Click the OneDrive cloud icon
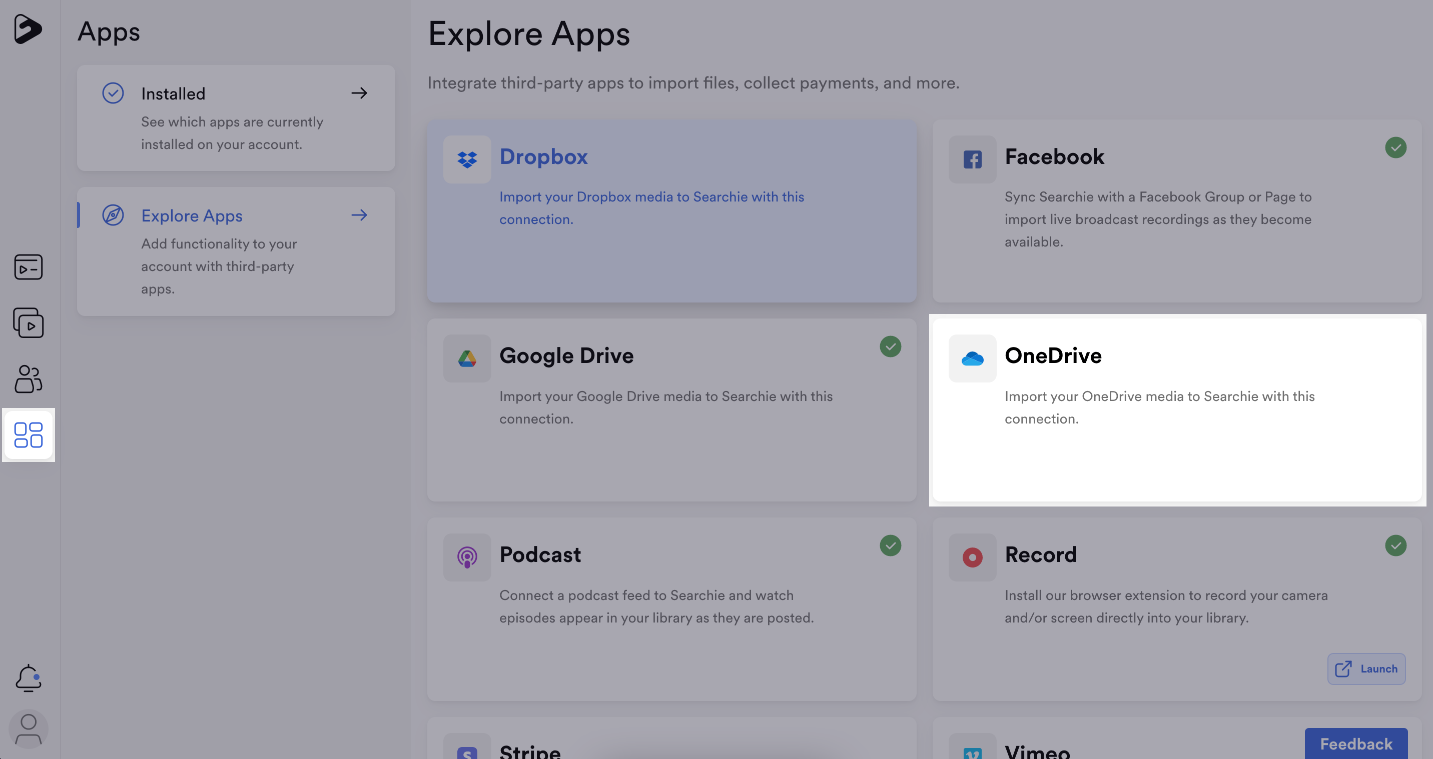 click(972, 358)
